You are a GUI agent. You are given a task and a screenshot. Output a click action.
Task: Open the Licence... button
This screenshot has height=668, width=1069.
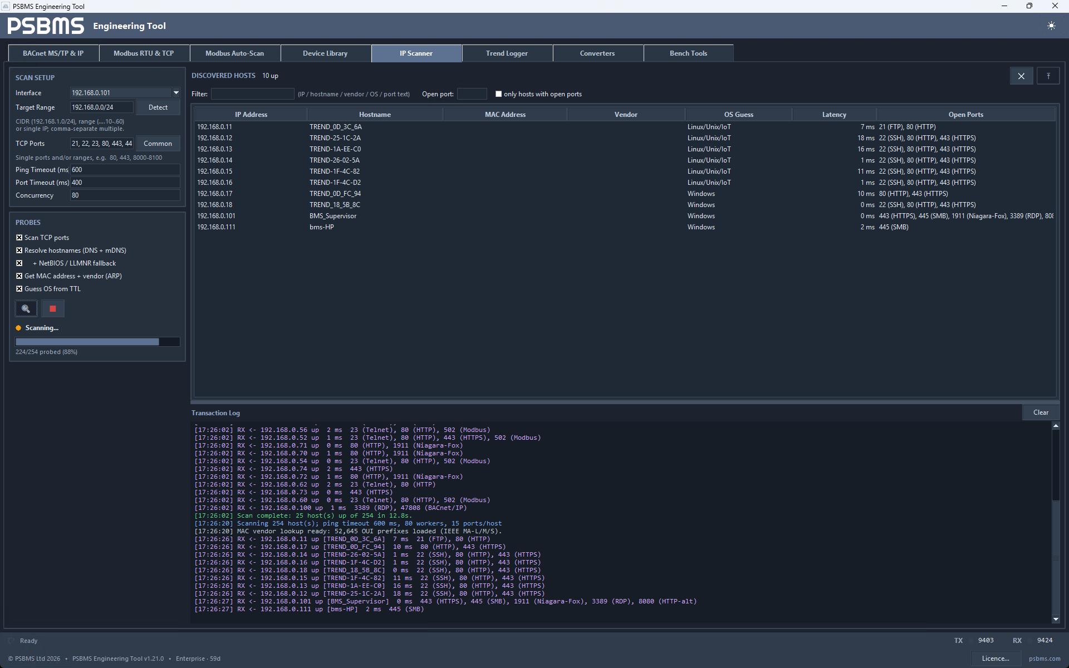click(996, 659)
